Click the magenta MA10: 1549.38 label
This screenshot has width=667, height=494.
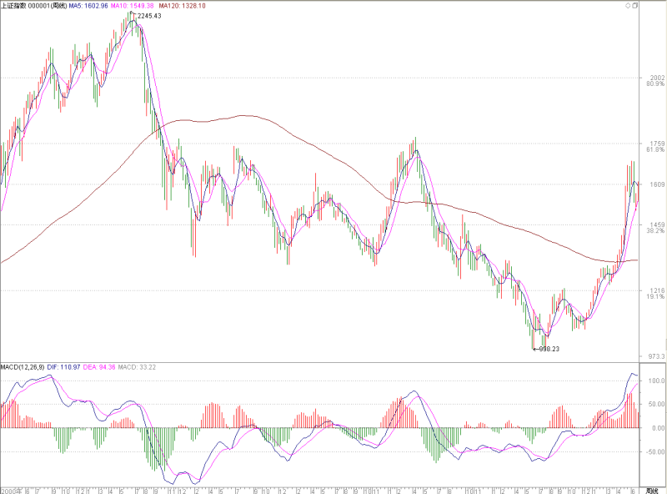(x=132, y=6)
